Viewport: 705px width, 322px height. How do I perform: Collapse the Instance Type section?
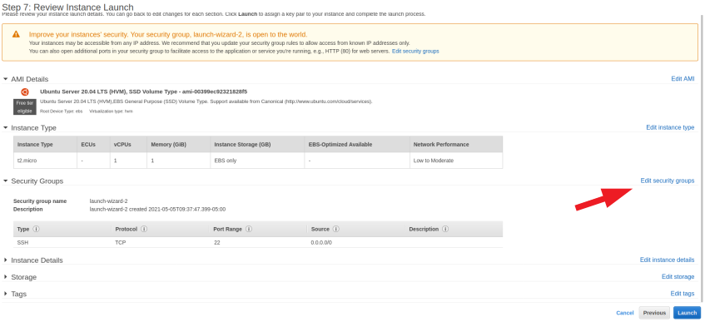point(5,128)
